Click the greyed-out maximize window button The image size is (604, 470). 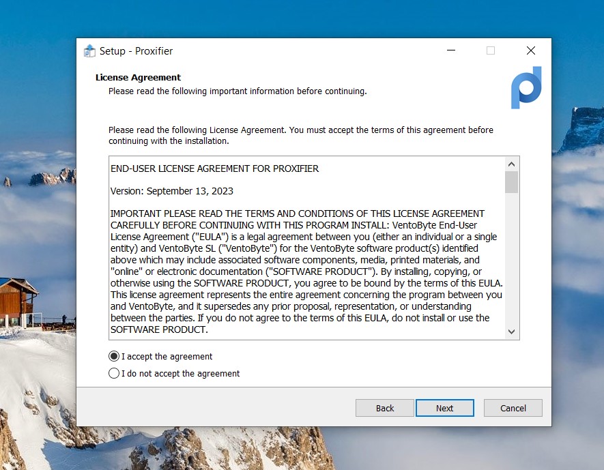pos(490,51)
